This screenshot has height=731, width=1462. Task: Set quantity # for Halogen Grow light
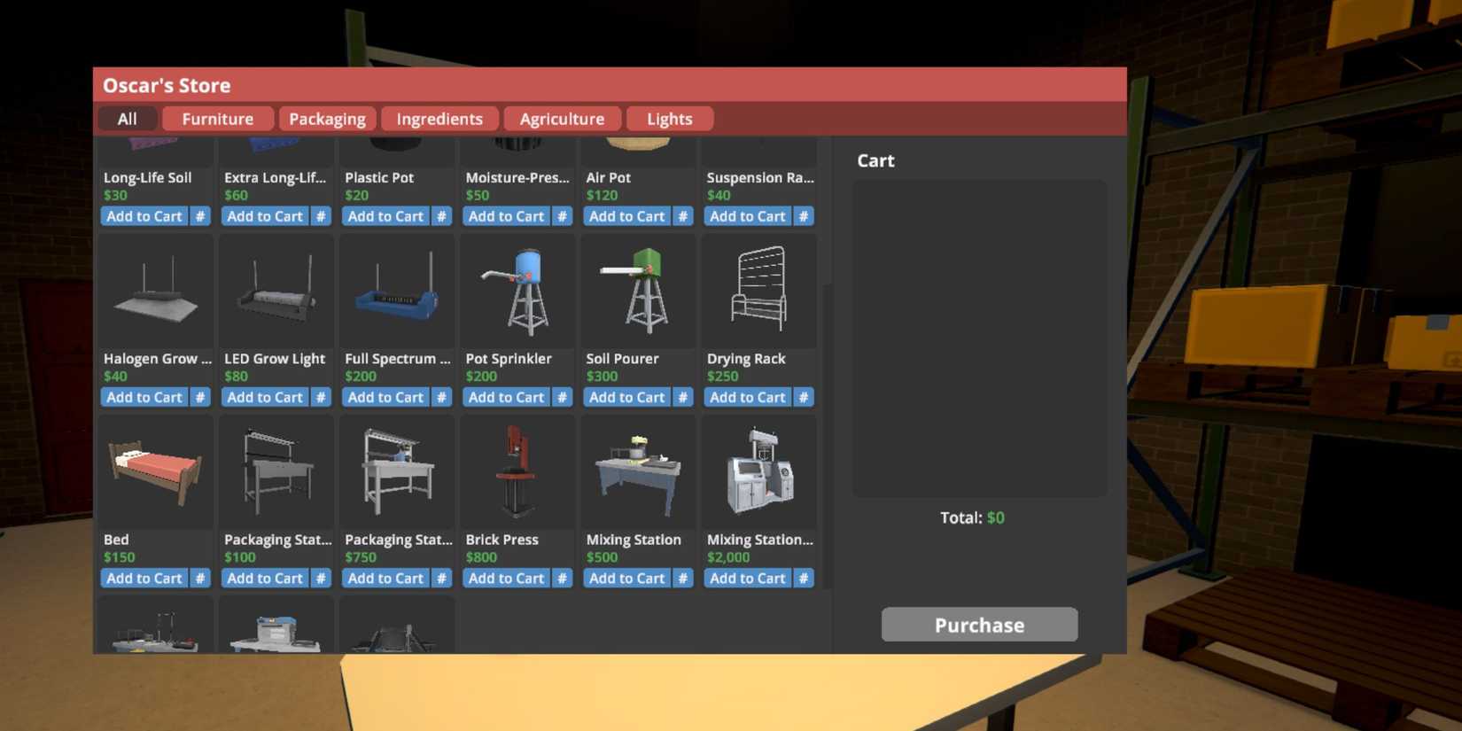[200, 397]
